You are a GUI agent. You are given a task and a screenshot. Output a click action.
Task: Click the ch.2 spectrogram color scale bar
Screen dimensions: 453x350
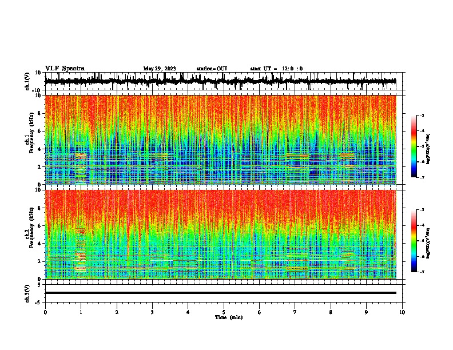(x=414, y=241)
